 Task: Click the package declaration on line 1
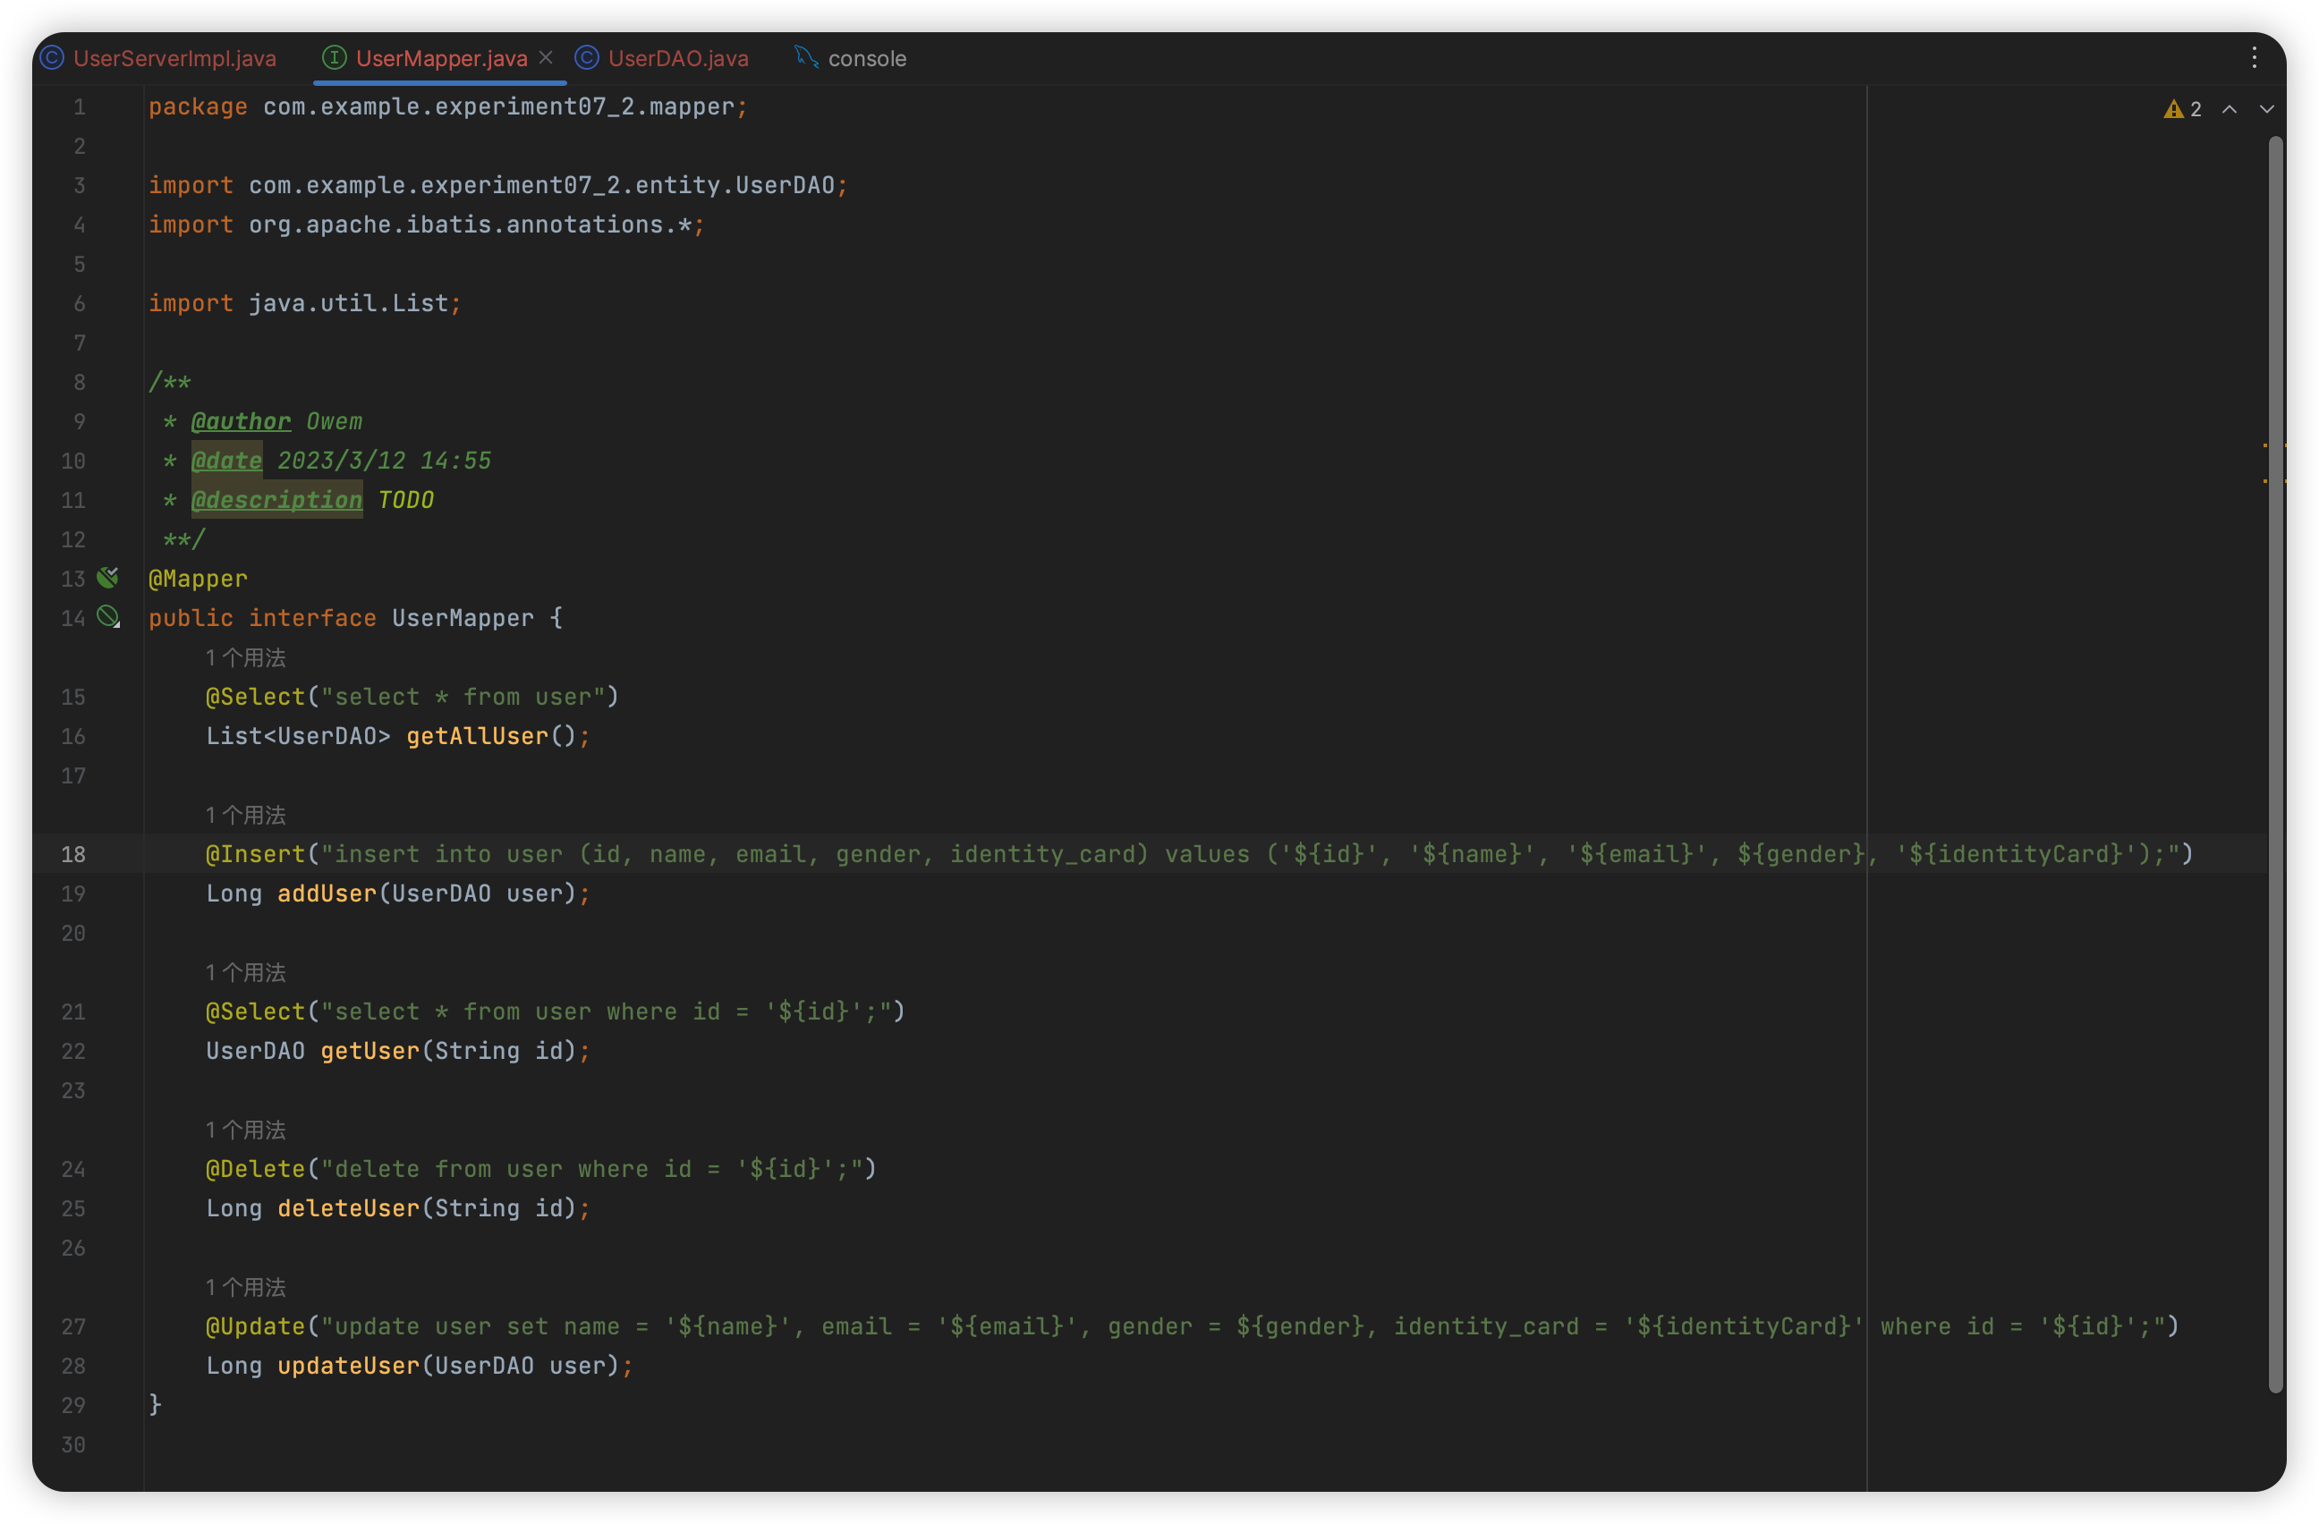[x=447, y=106]
